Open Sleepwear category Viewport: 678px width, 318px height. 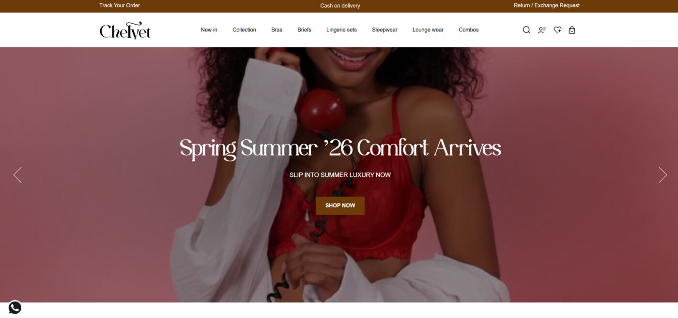click(x=385, y=30)
